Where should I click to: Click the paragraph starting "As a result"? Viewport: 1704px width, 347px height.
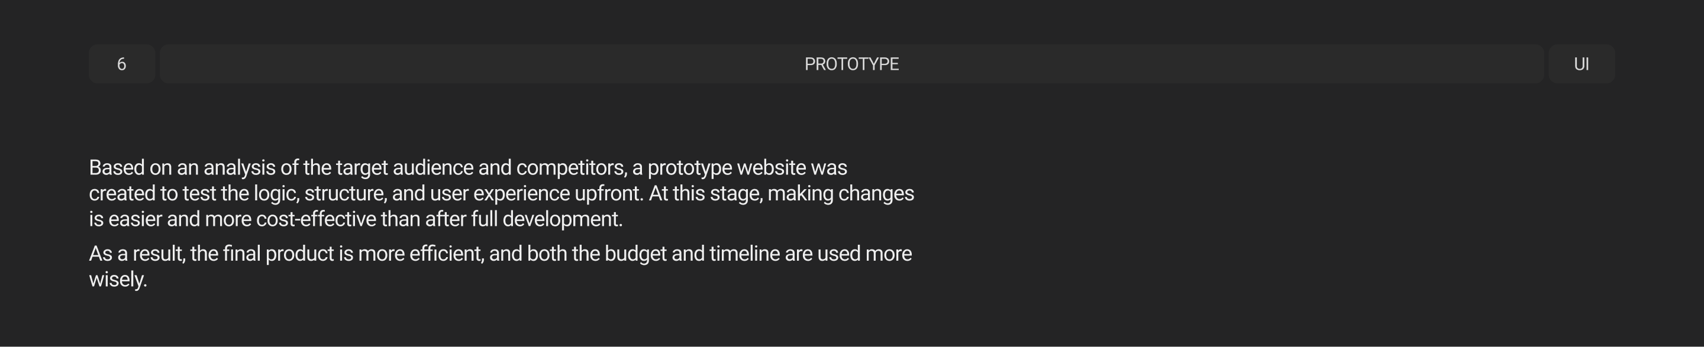pyautogui.click(x=500, y=267)
